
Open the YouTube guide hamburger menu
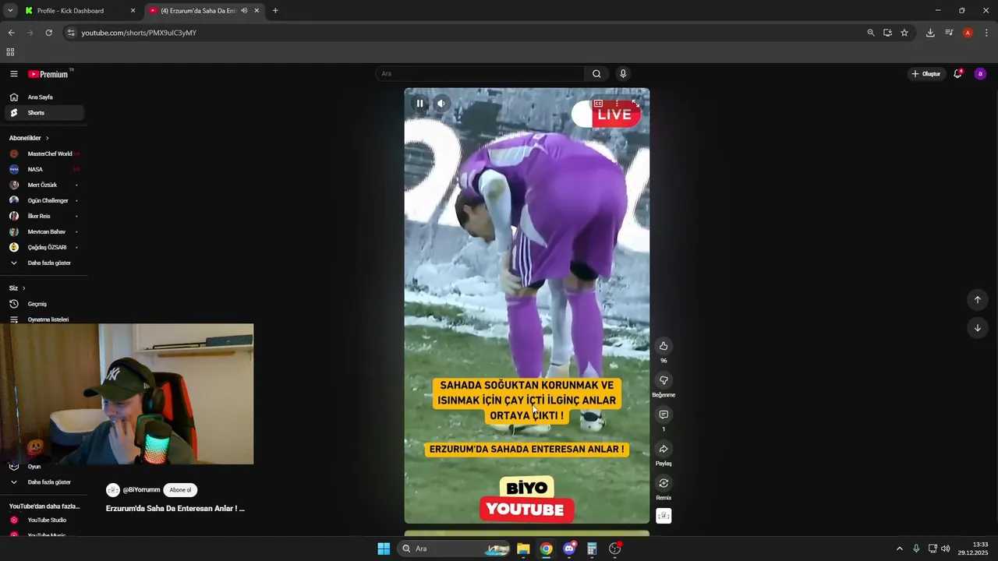pyautogui.click(x=14, y=74)
